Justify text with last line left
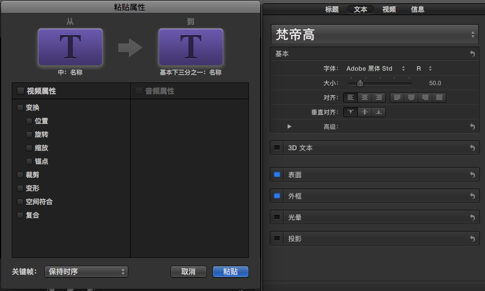485x291 pixels. (x=397, y=98)
